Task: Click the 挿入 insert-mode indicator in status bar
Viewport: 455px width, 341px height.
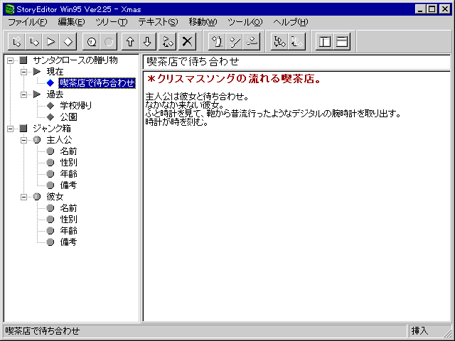Action: coord(420,330)
